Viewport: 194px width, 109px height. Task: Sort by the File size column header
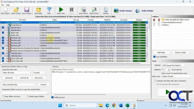[x=76, y=20]
